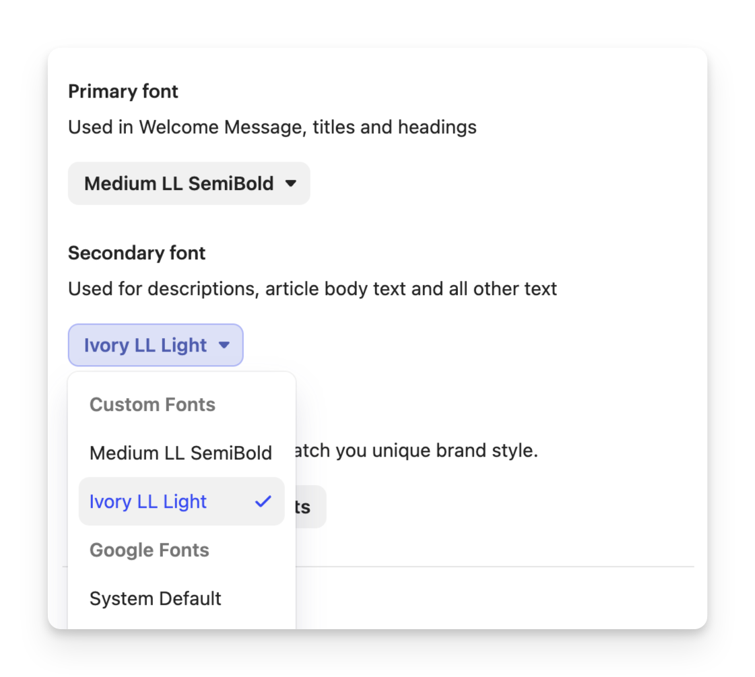Click the 'Medium LL SemiBold' label in Primary button
The image size is (755, 677).
tap(178, 183)
